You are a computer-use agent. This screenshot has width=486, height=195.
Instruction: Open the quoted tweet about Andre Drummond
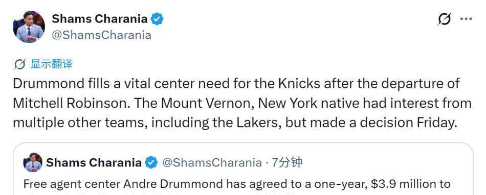tap(243, 169)
